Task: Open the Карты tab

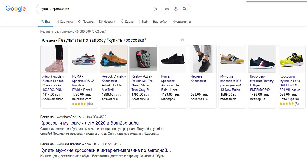Action: [x=127, y=21]
